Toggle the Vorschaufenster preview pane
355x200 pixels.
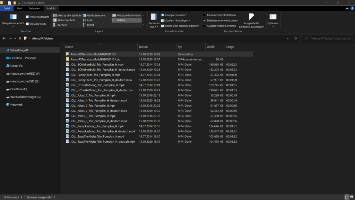(x=37, y=17)
